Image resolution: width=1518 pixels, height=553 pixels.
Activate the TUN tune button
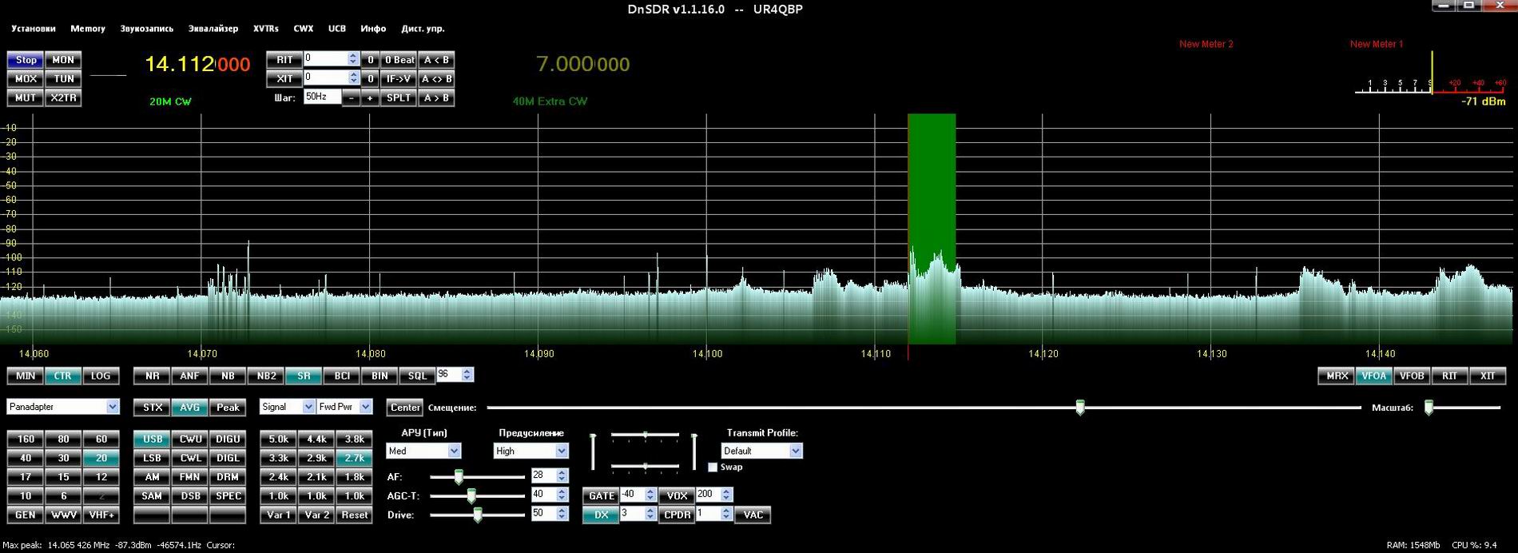tap(64, 79)
